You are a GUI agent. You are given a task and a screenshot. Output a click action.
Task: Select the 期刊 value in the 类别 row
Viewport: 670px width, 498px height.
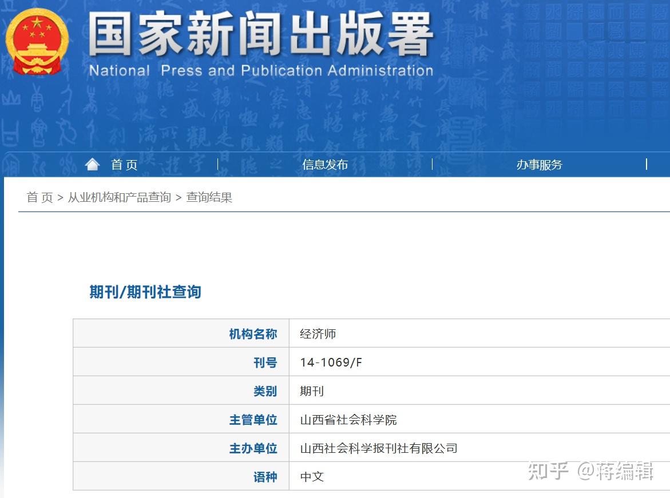pyautogui.click(x=312, y=391)
